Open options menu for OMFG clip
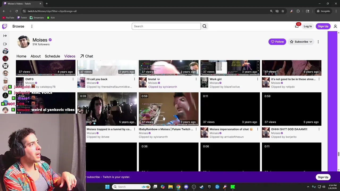The height and width of the screenshot is (191, 340). (x=73, y=79)
